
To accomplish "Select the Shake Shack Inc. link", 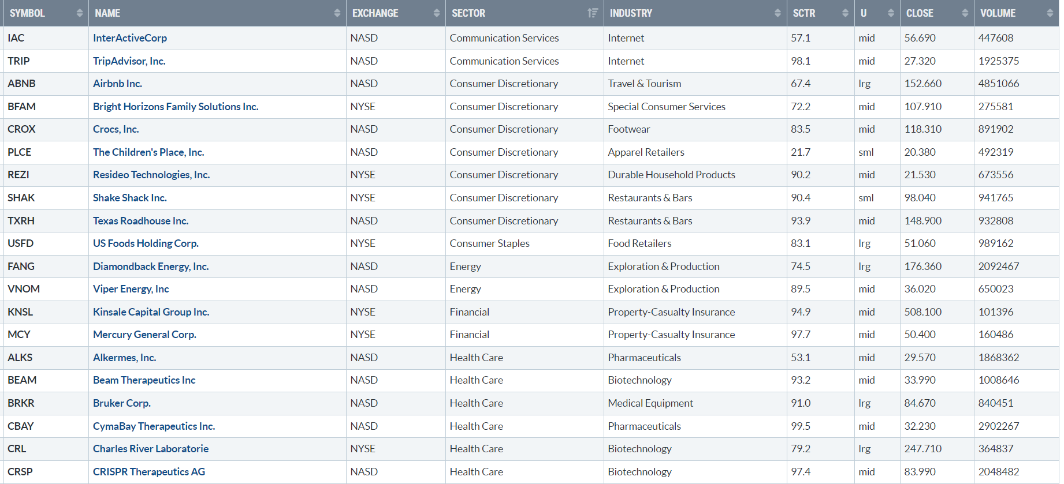I will click(130, 198).
